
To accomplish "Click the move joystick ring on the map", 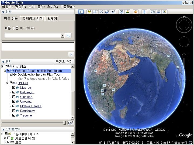I will (184, 42).
